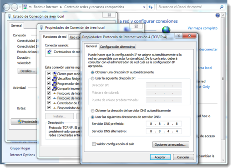Click the desconectar link
The image size is (232, 168).
click(208, 49)
